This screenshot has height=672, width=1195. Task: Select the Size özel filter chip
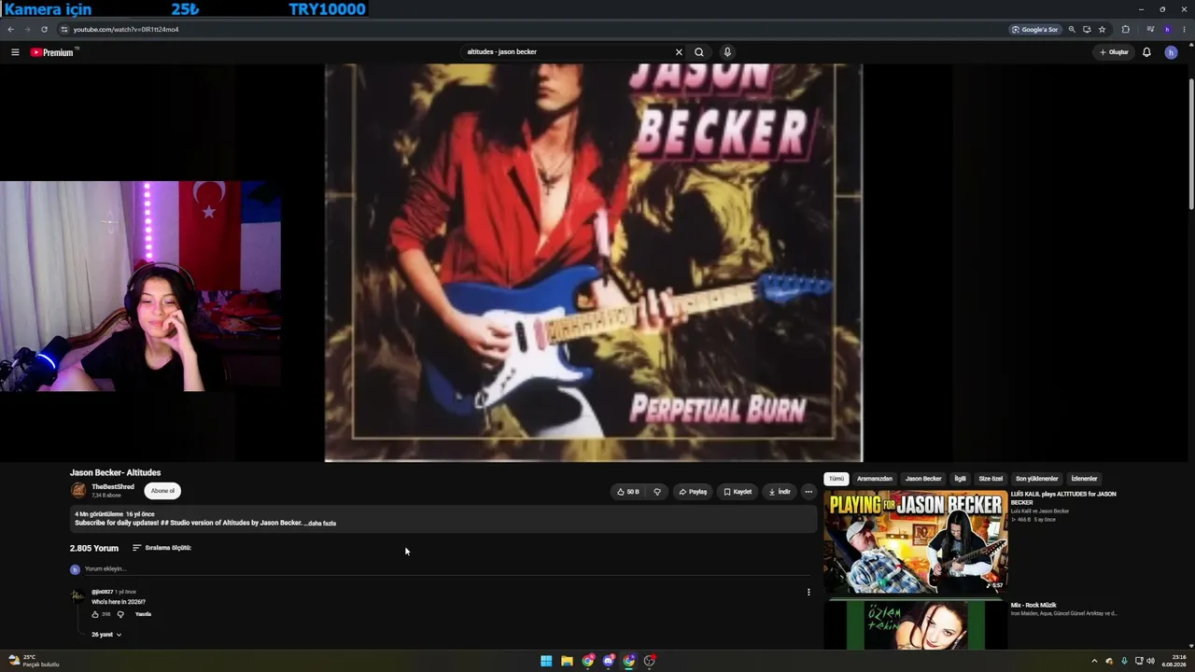point(991,479)
